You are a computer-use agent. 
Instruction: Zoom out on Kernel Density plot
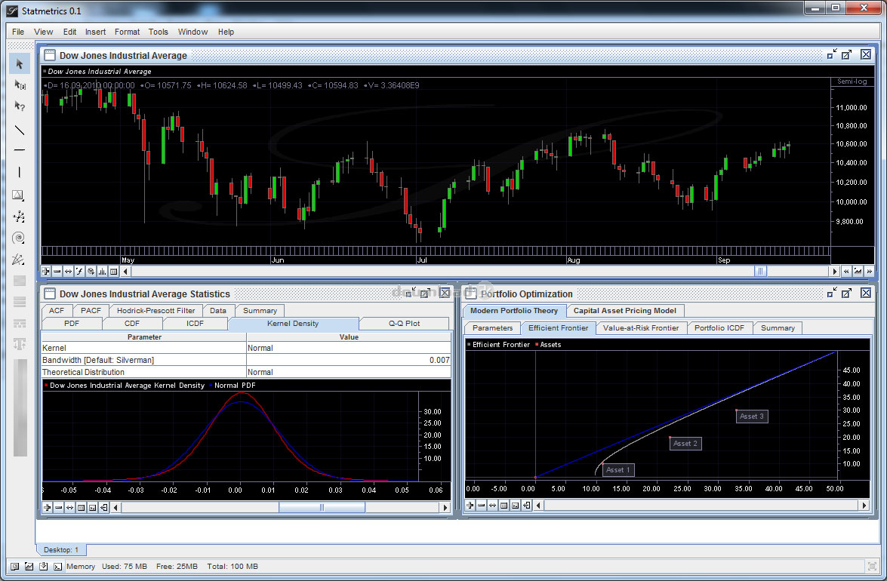pos(58,508)
